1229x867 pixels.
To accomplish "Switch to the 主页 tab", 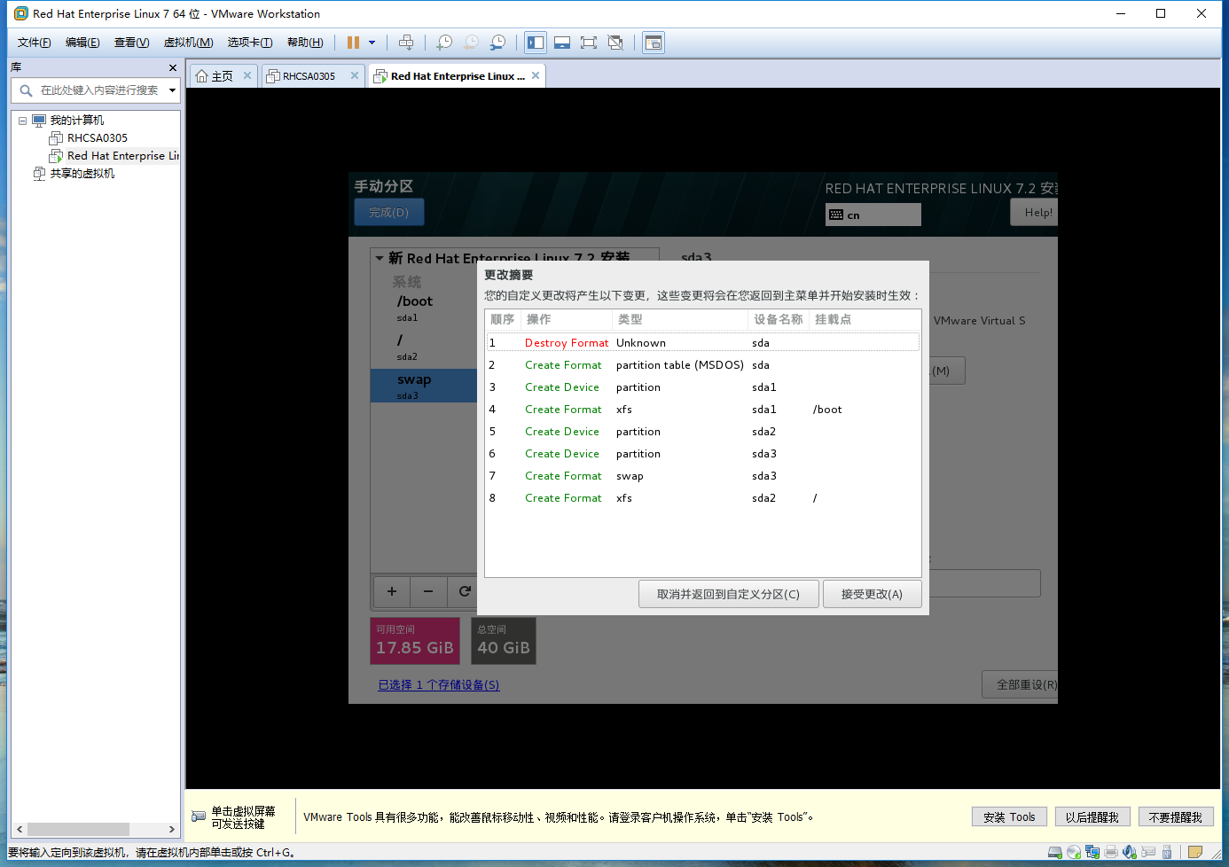I will (215, 76).
